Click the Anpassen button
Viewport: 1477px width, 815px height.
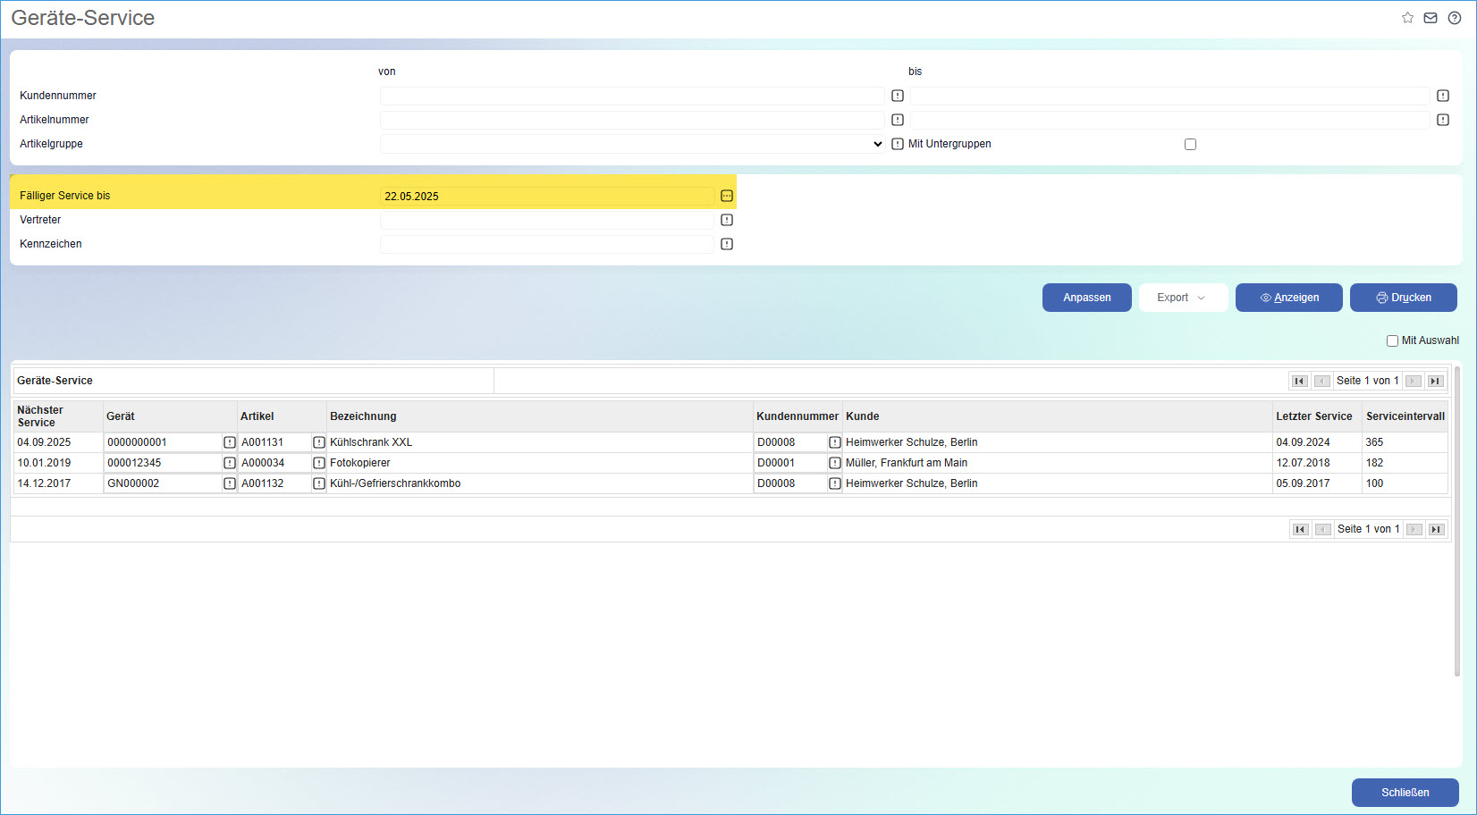pyautogui.click(x=1086, y=298)
